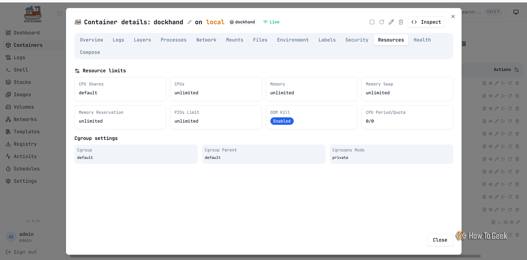Rename the container via the small pencil after its name
The width and height of the screenshot is (527, 260).
pos(189,22)
